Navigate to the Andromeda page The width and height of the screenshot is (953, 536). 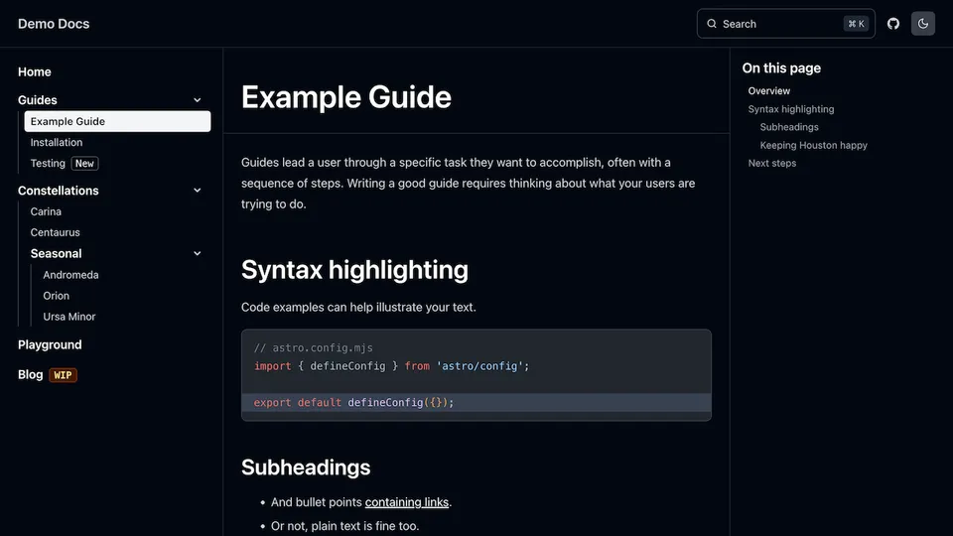click(x=70, y=275)
